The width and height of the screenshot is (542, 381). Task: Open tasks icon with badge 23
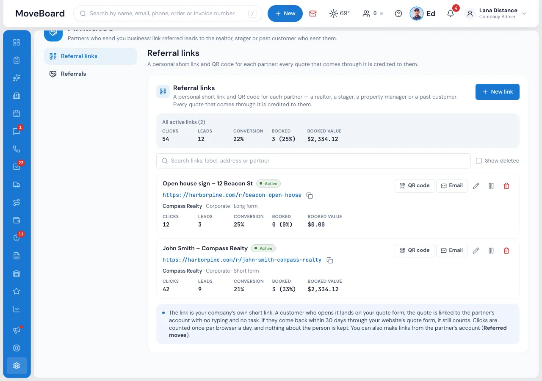click(17, 167)
